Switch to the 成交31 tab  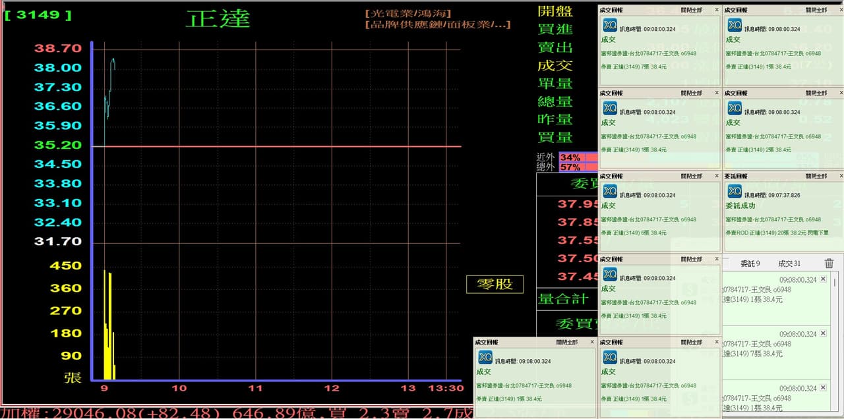click(x=789, y=264)
